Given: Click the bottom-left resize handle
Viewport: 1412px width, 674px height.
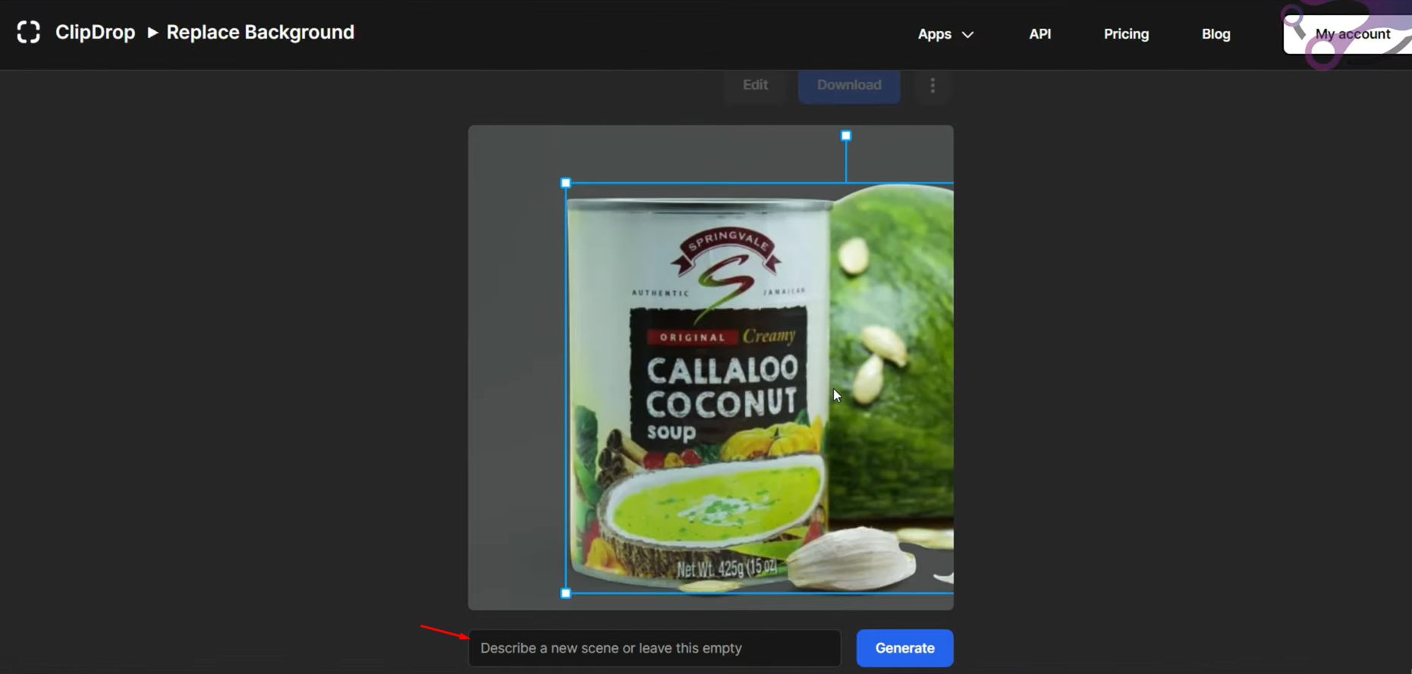Looking at the screenshot, I should click(x=565, y=594).
